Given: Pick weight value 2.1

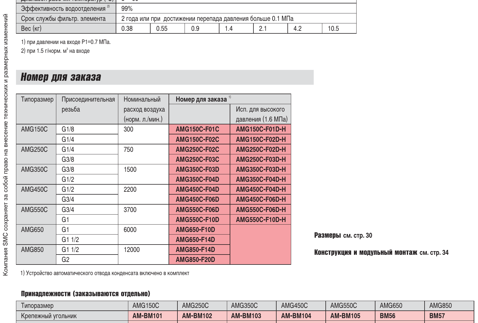Looking at the screenshot, I should [263, 29].
